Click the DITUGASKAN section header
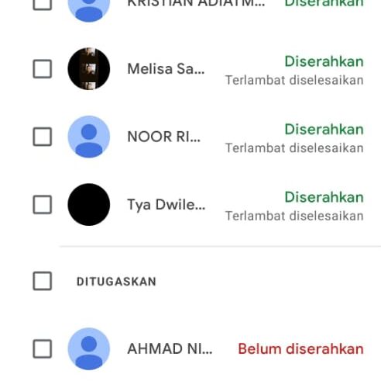 click(x=116, y=282)
